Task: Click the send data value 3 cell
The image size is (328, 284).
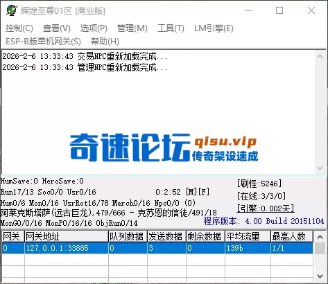Action: [166, 248]
